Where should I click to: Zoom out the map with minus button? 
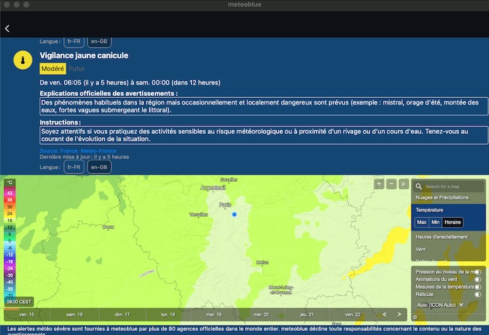(391, 184)
